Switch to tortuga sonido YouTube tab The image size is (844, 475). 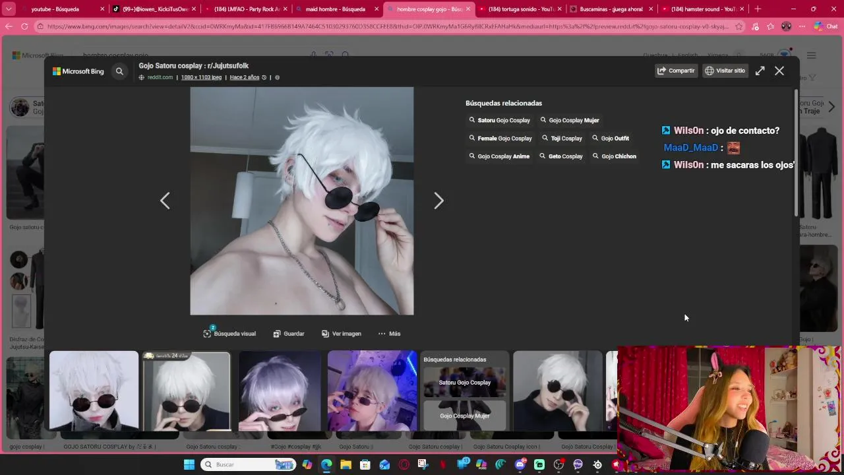(519, 9)
